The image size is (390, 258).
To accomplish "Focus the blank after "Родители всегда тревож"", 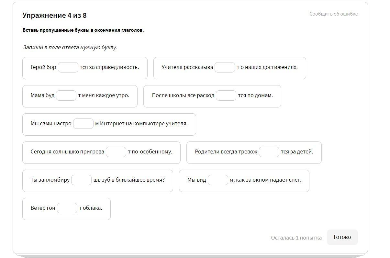I will (269, 152).
